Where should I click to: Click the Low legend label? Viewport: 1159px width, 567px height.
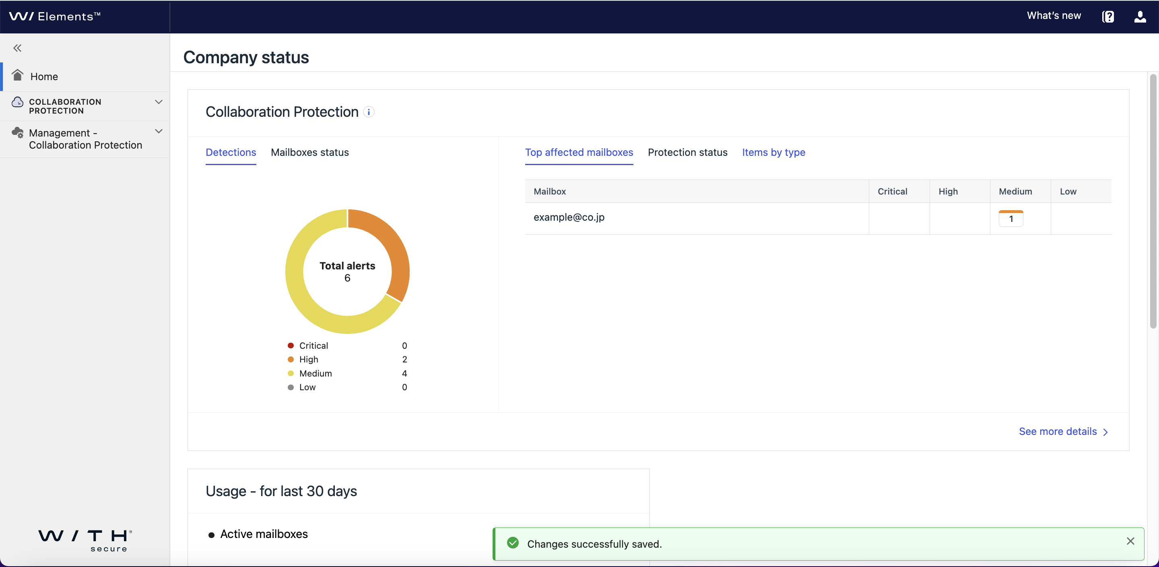(x=307, y=387)
